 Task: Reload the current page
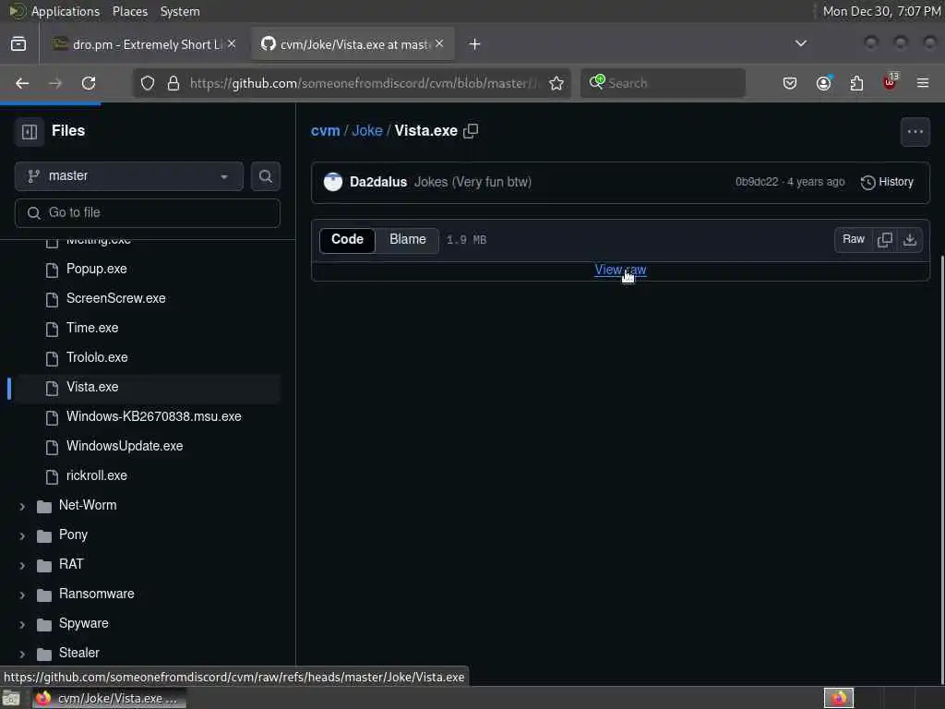[89, 83]
